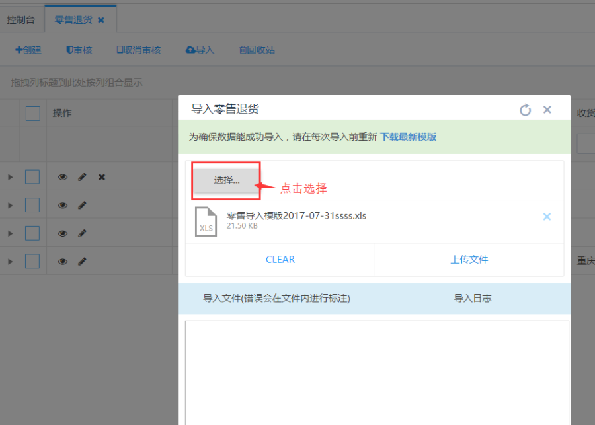595x425 pixels.
Task: Click the eye view icon in last row
Action: coord(63,261)
